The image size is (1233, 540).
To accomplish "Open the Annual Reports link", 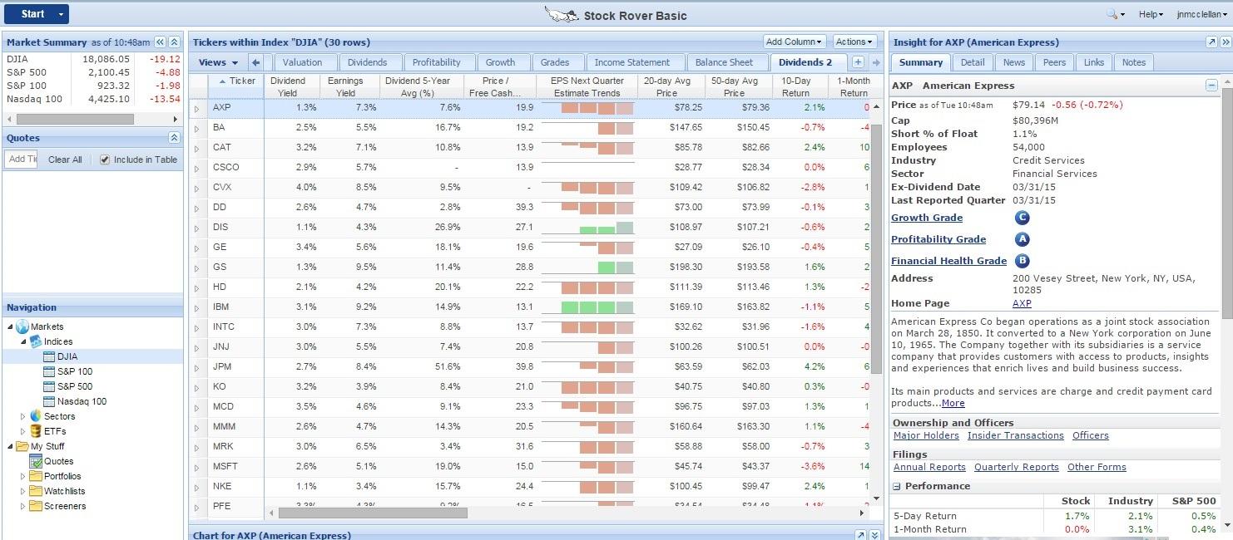I will point(929,467).
